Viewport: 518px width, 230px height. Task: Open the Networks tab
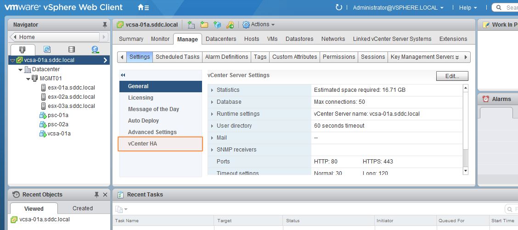333,39
